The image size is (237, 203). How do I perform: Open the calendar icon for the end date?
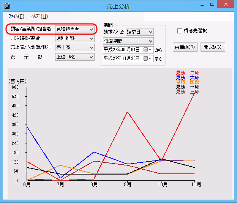pyautogui.click(x=147, y=58)
